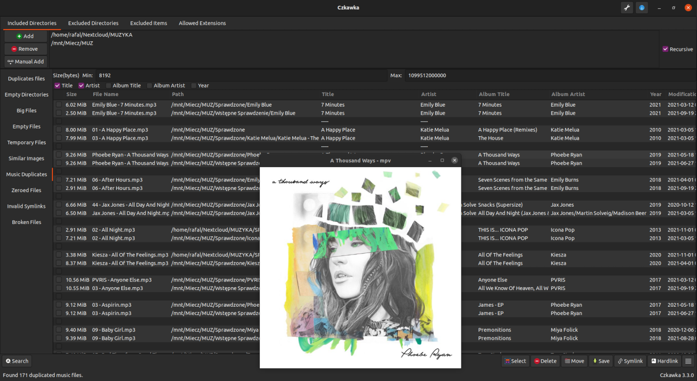The width and height of the screenshot is (697, 381).
Task: Uncheck the Artist checkbox
Action: 82,85
